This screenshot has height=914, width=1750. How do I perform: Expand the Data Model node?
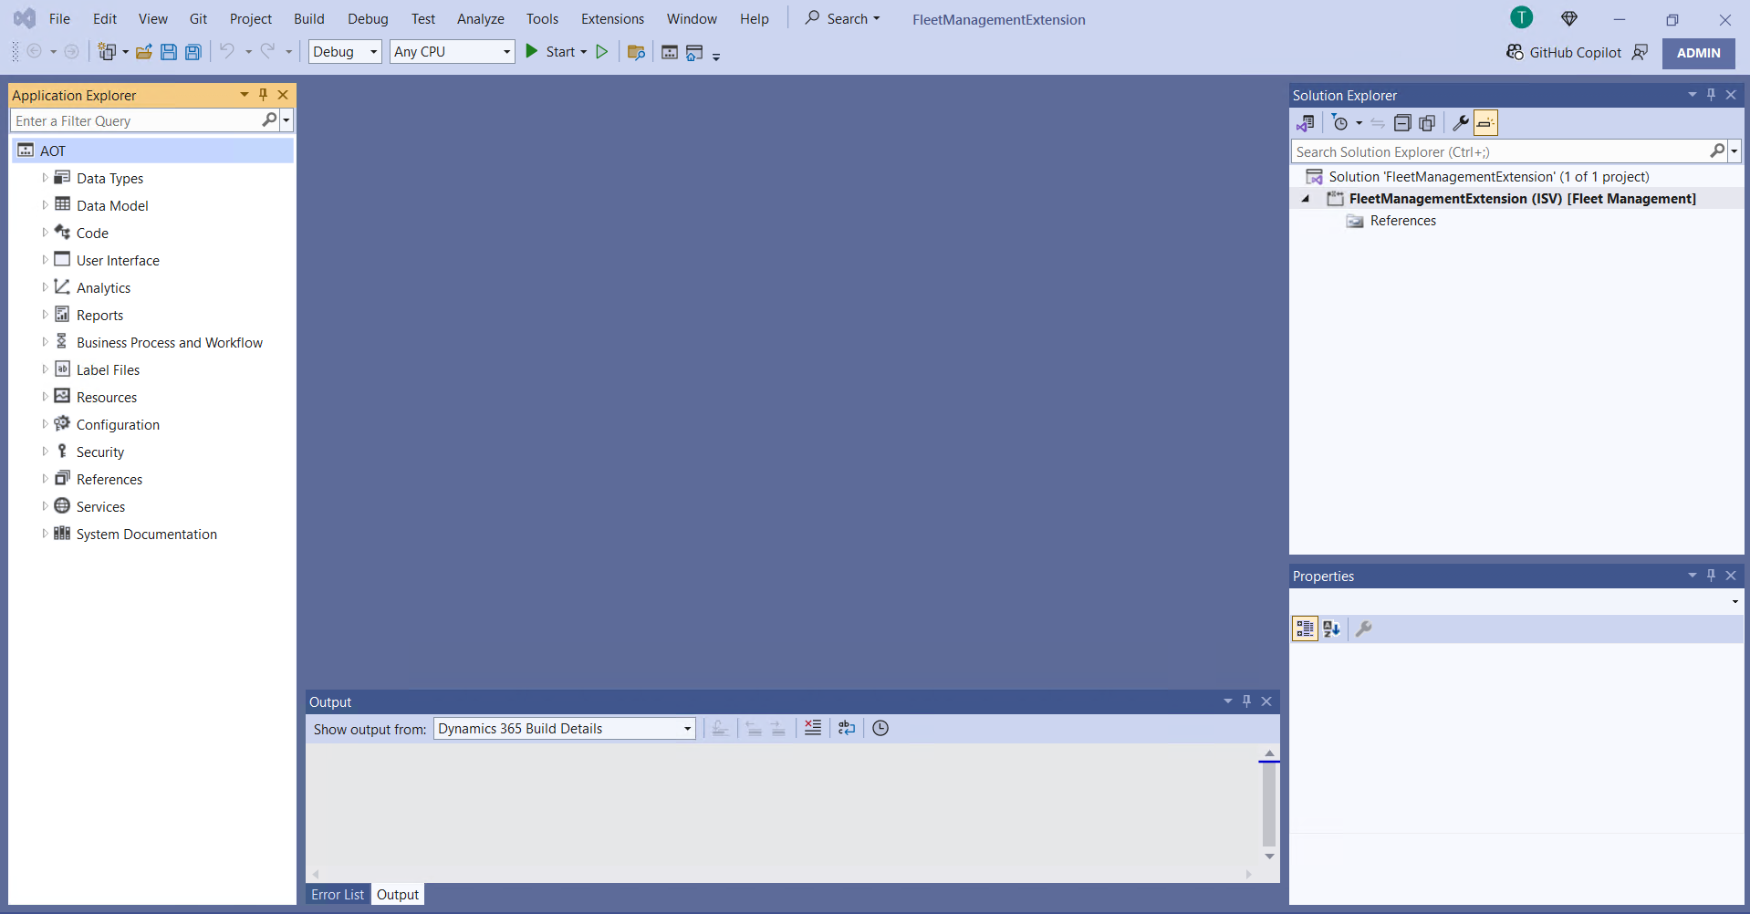pyautogui.click(x=45, y=205)
